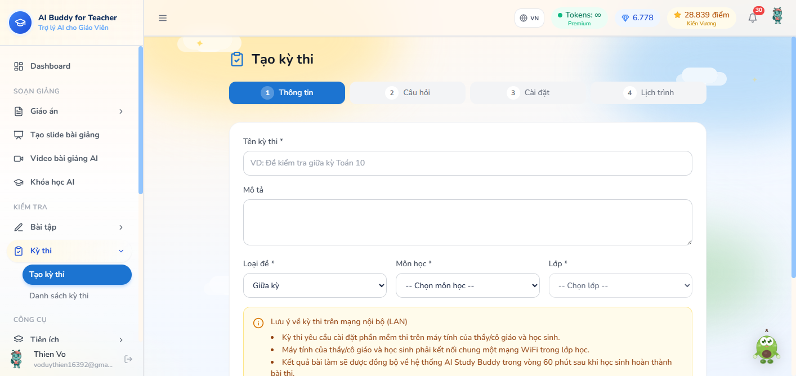This screenshot has height=376, width=796.
Task: Click the info icon in LAN notice
Action: tap(258, 323)
